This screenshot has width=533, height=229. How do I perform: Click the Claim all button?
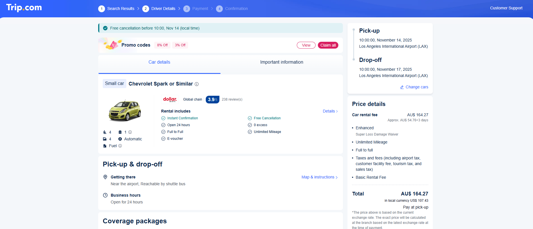(x=328, y=45)
